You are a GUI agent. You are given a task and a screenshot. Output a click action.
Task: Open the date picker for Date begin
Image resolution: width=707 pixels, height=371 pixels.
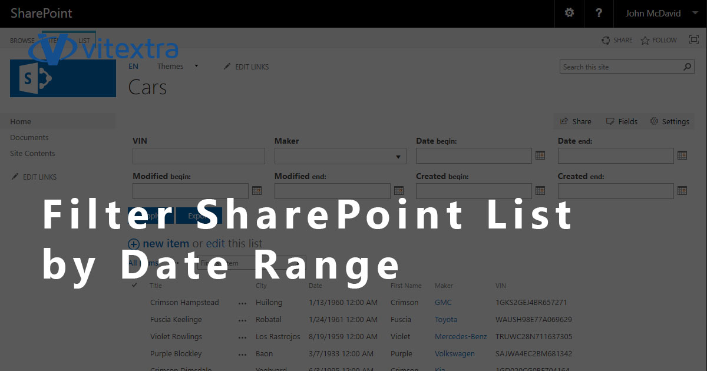click(540, 155)
